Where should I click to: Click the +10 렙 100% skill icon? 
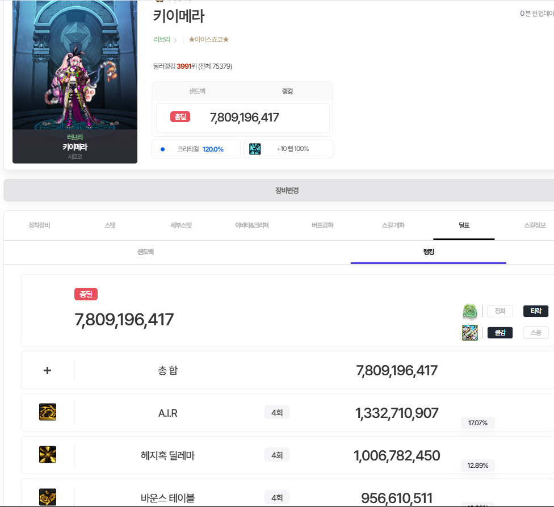click(x=255, y=149)
